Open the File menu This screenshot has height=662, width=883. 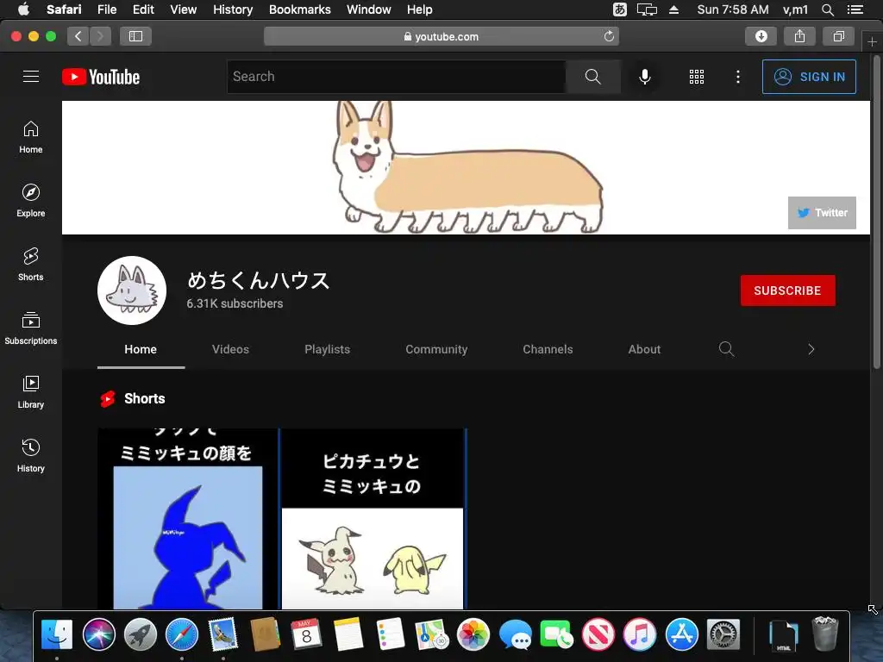tap(107, 9)
